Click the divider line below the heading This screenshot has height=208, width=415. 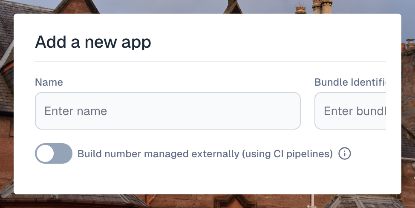tap(210, 62)
